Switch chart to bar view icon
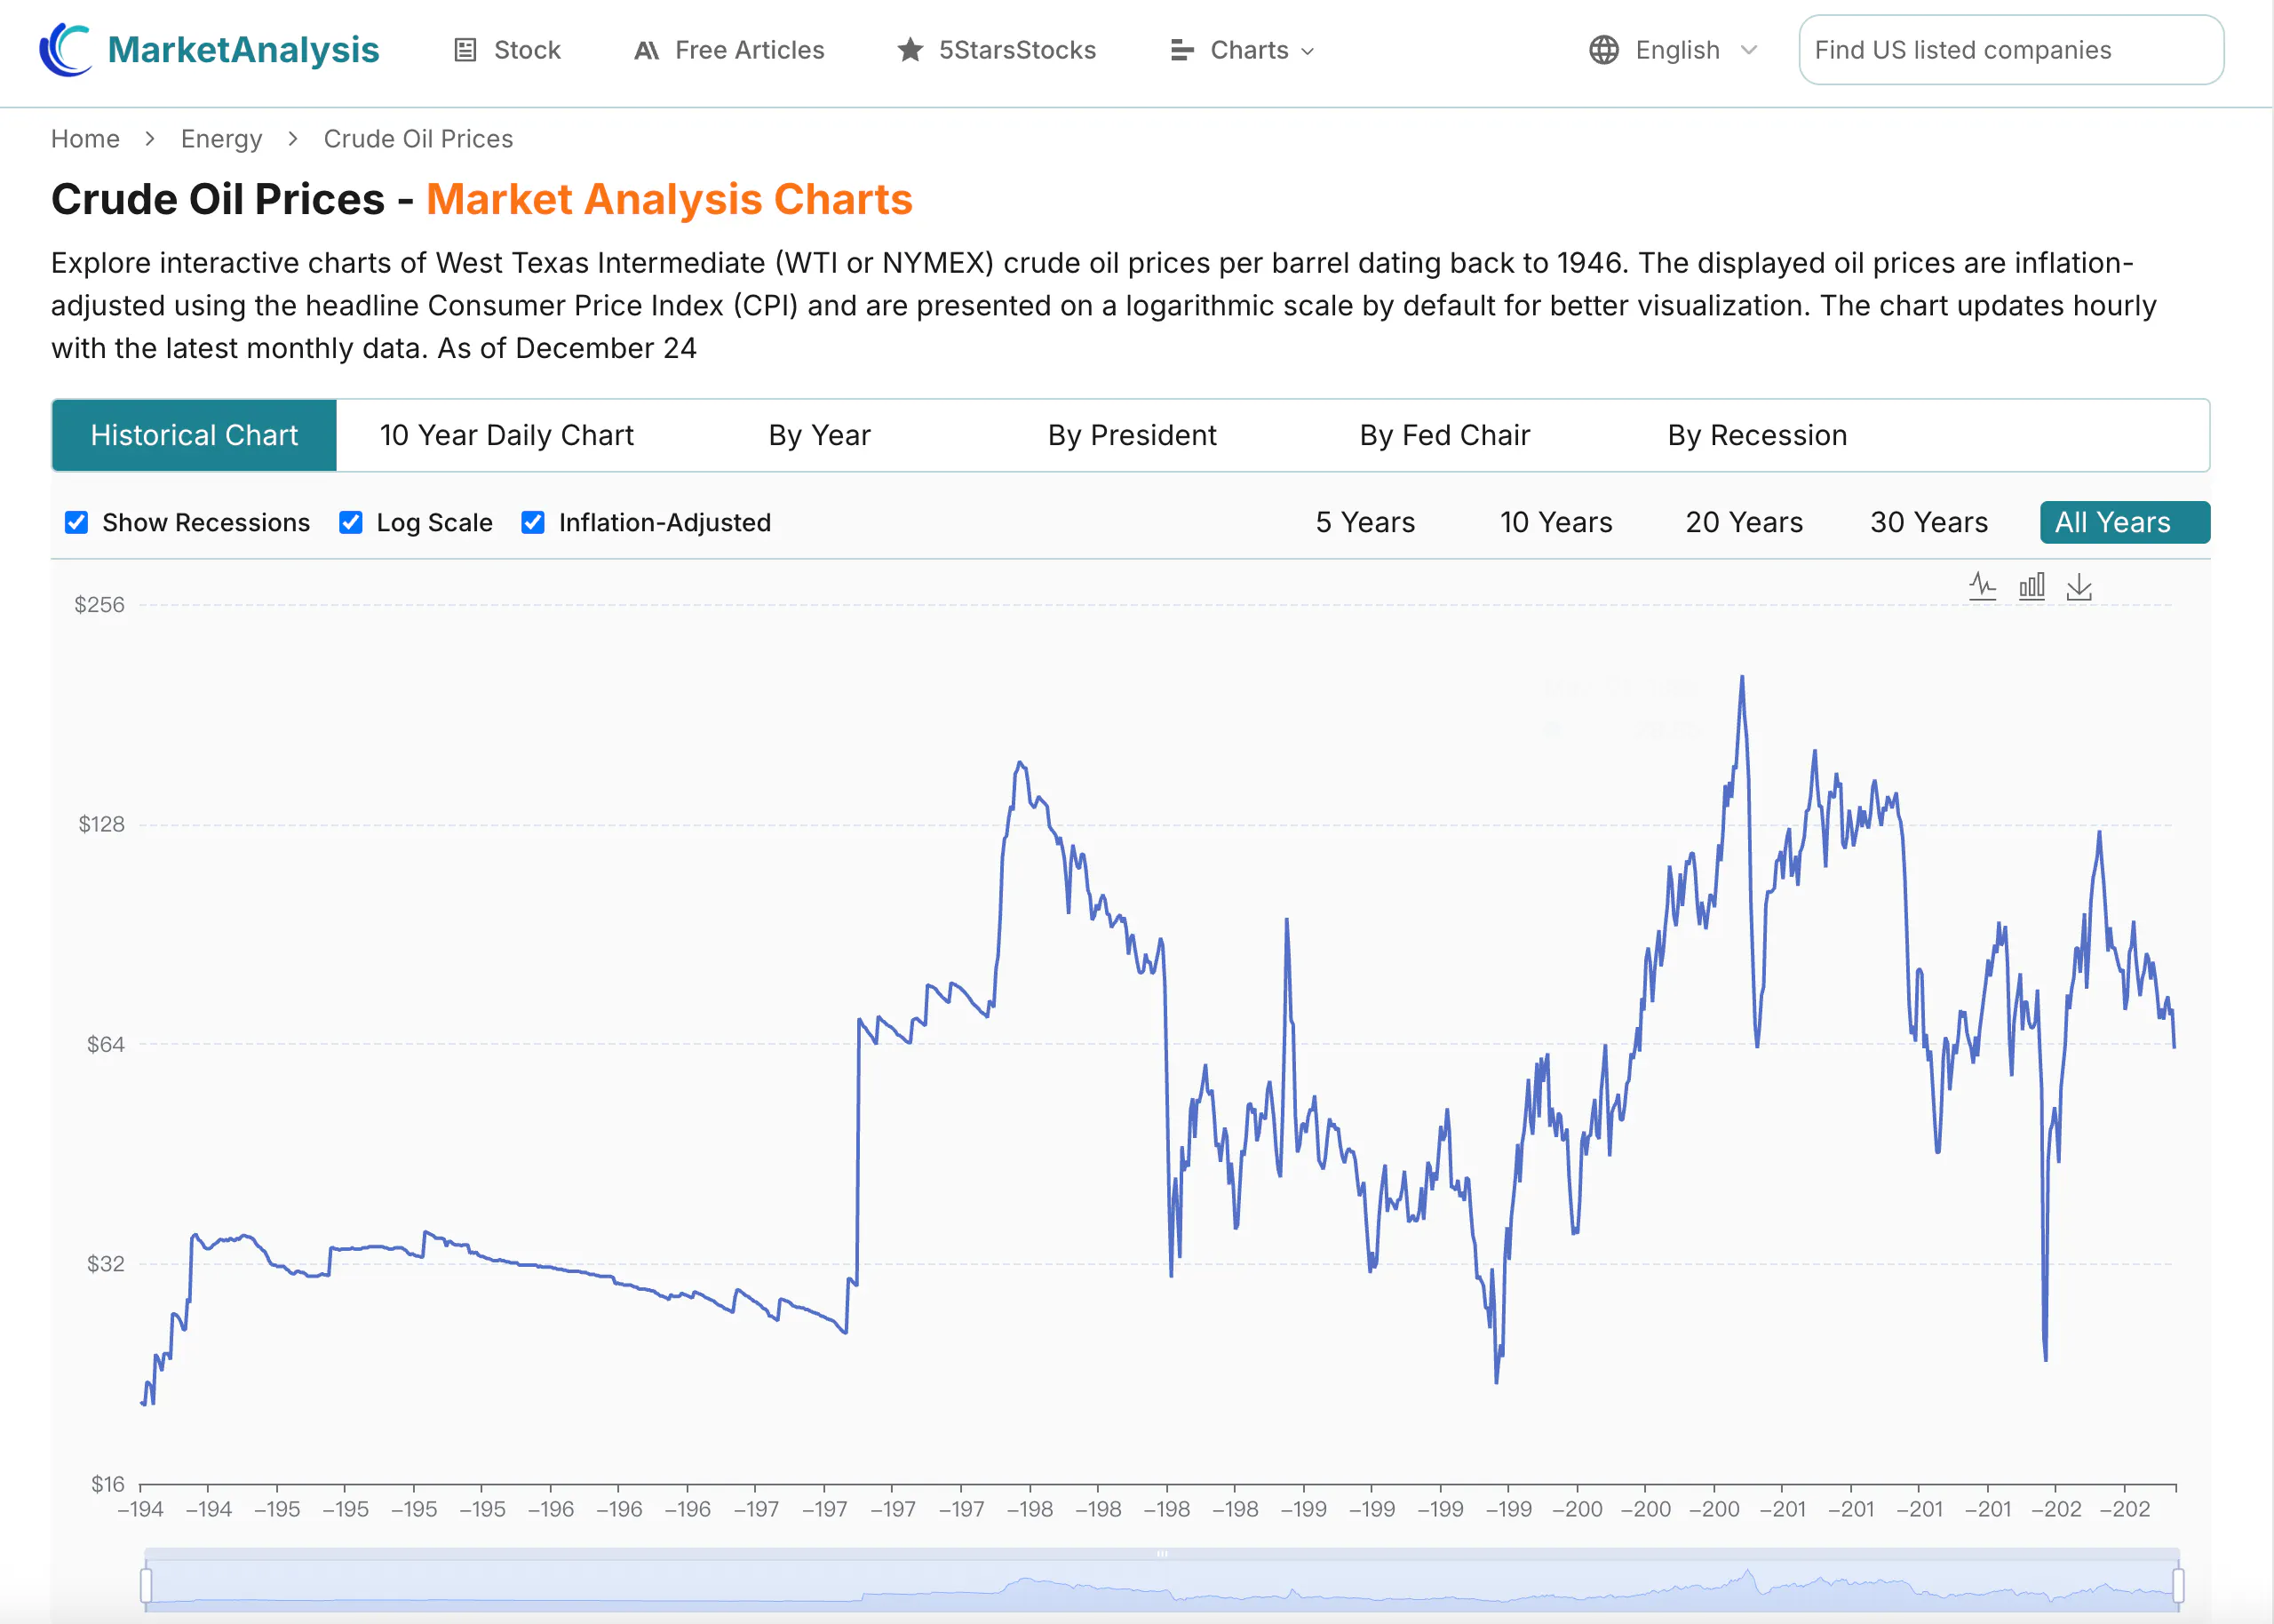 [x=2031, y=586]
